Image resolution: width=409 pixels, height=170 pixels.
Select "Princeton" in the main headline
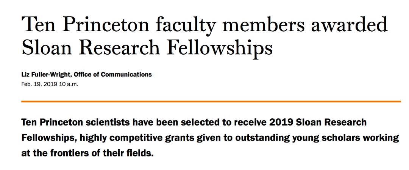tap(106, 24)
